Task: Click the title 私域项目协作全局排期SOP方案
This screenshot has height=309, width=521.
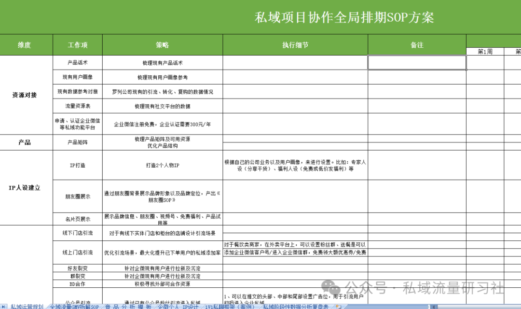Action: (x=344, y=18)
